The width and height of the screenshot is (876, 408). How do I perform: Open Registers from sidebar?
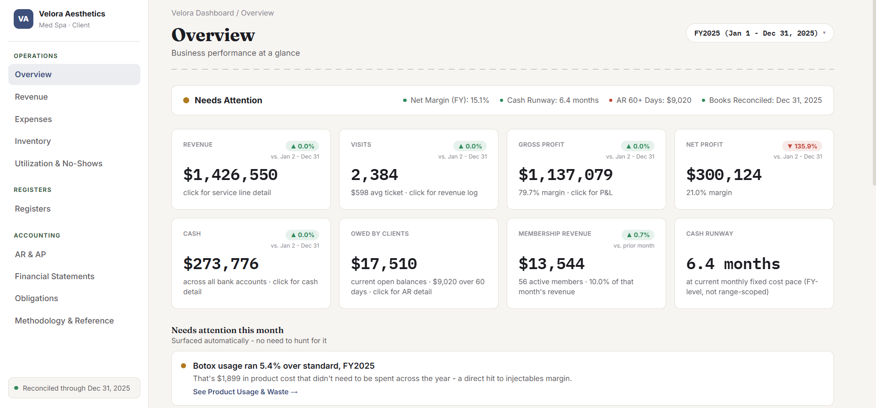point(74,209)
